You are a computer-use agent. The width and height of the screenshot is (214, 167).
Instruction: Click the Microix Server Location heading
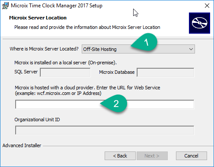coord(38,18)
